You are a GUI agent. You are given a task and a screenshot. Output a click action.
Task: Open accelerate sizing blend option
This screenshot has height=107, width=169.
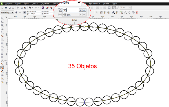coord(117,12)
